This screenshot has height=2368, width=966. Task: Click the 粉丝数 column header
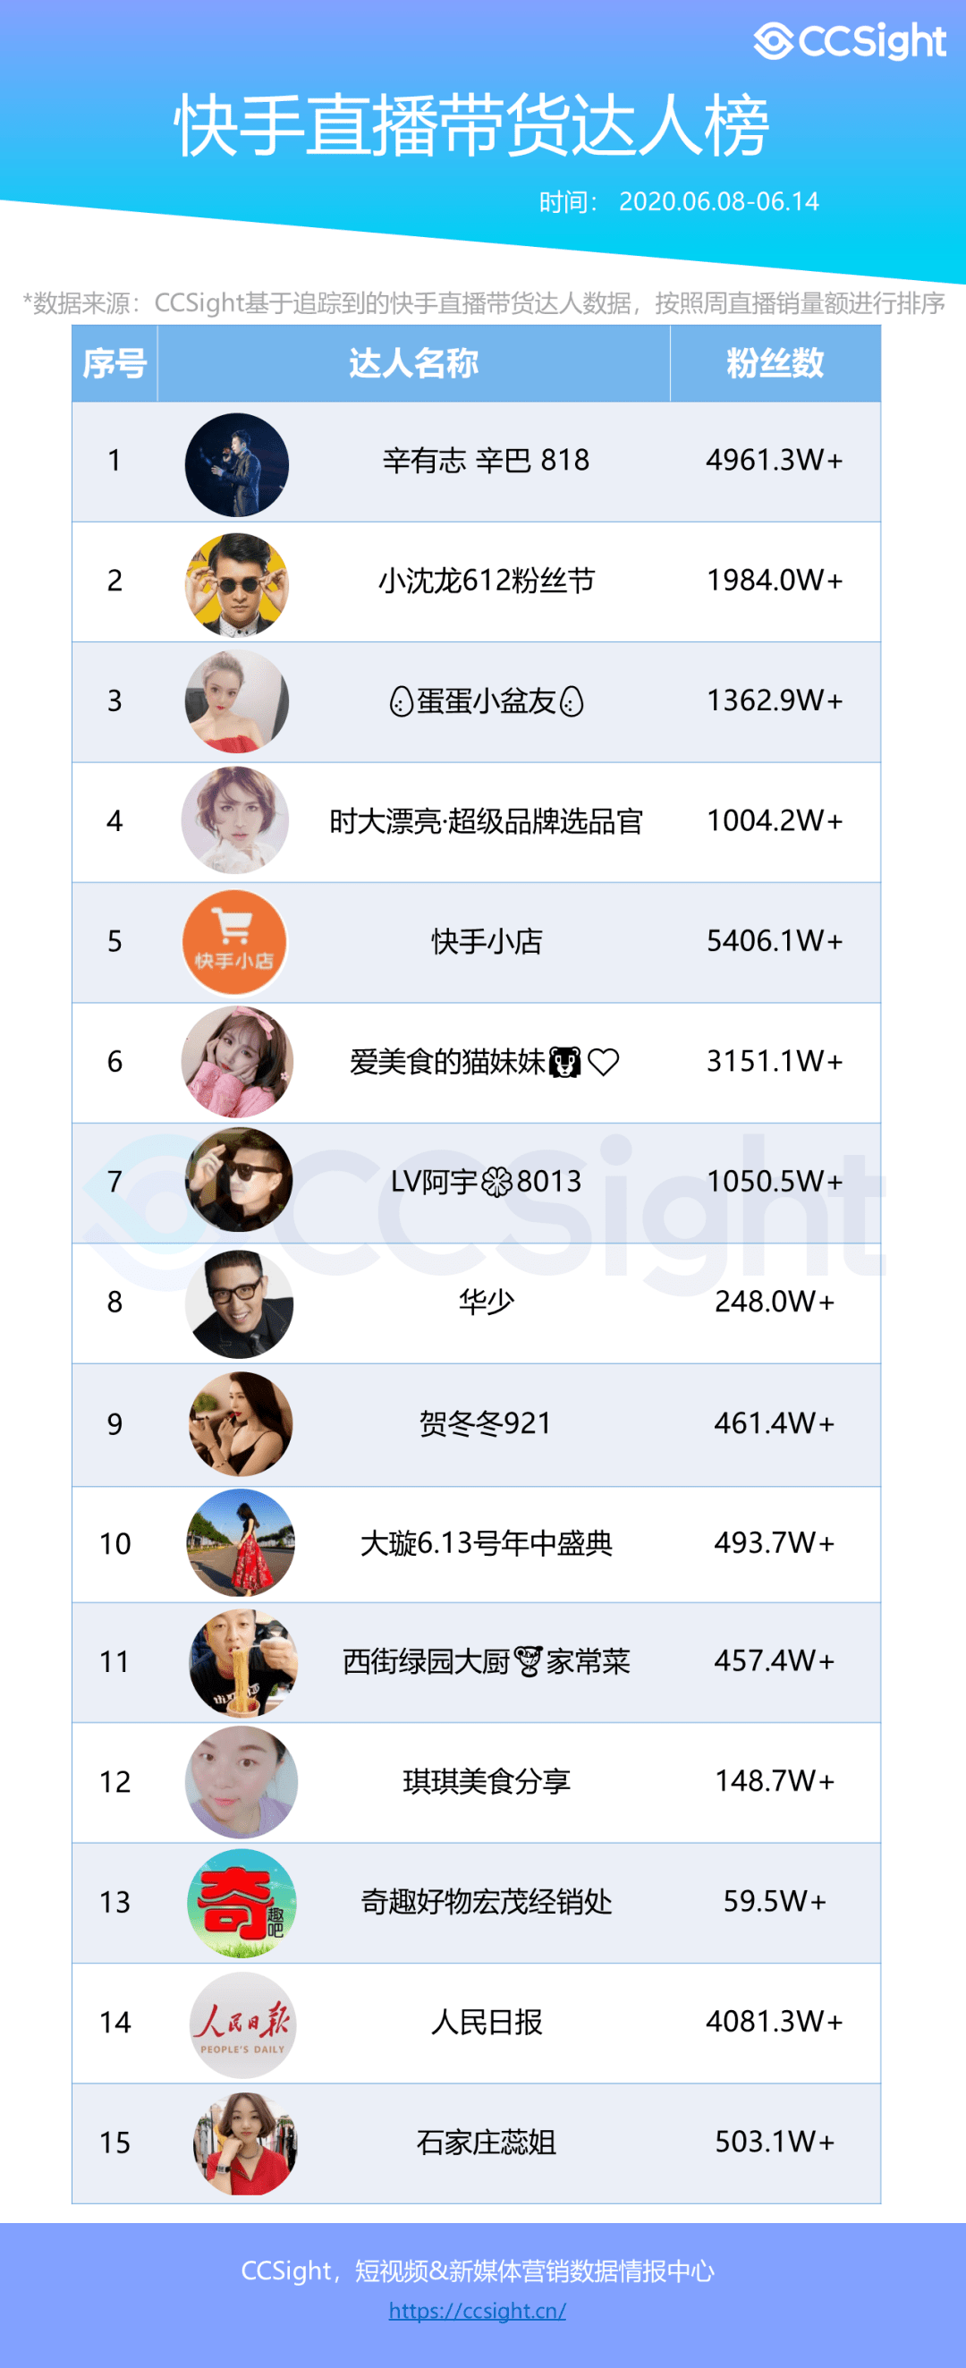coord(775,363)
